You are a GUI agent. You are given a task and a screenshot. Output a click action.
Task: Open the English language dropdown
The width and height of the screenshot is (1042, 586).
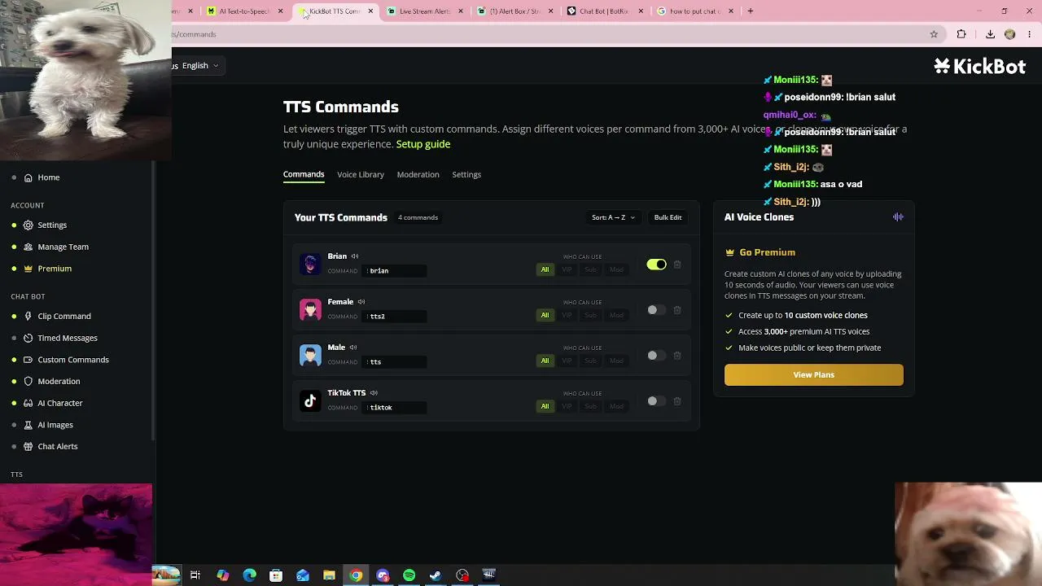click(200, 65)
